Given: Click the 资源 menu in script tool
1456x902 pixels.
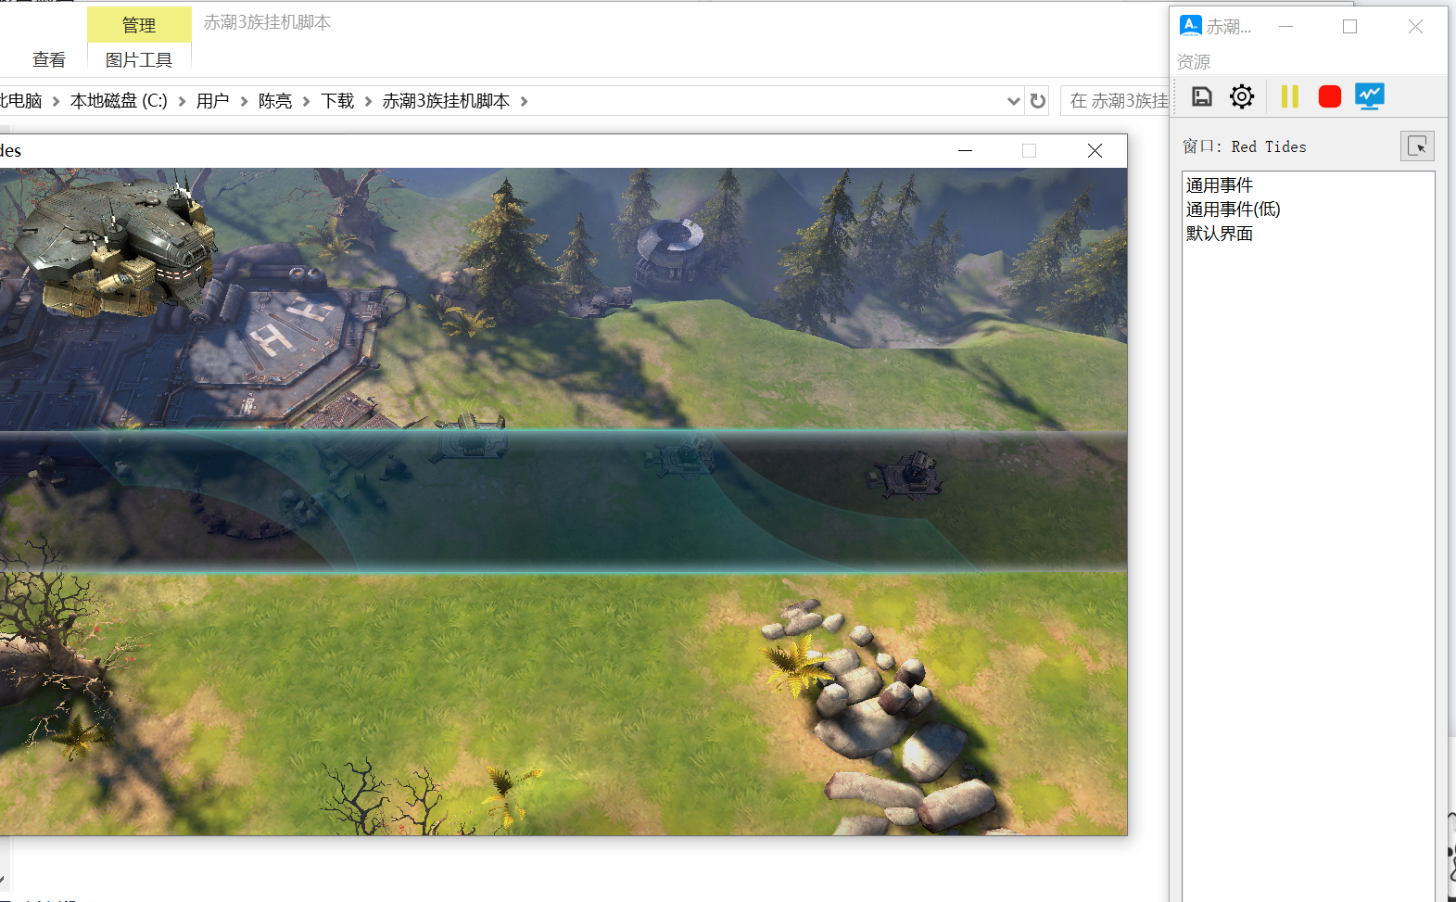Looking at the screenshot, I should click(1194, 61).
